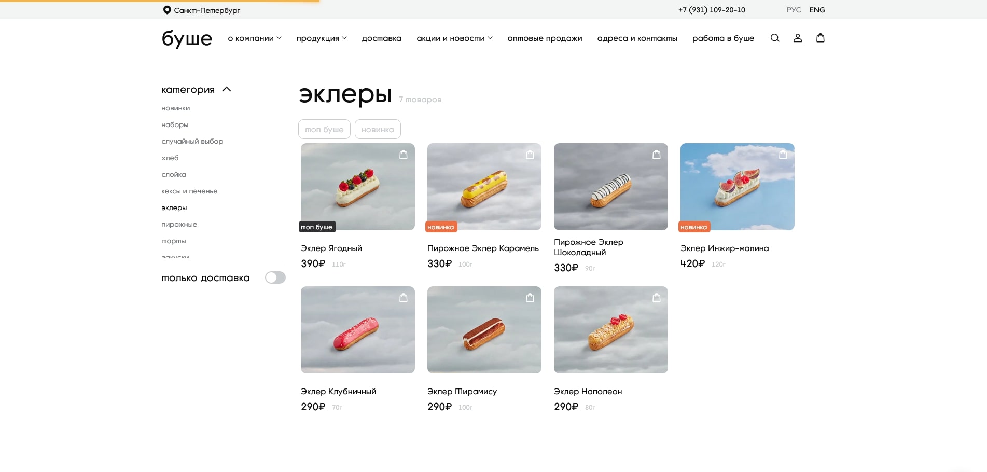The width and height of the screenshot is (987, 472).
Task: Add Пирожное Эклер Карамель to cart icon
Action: coord(530,155)
